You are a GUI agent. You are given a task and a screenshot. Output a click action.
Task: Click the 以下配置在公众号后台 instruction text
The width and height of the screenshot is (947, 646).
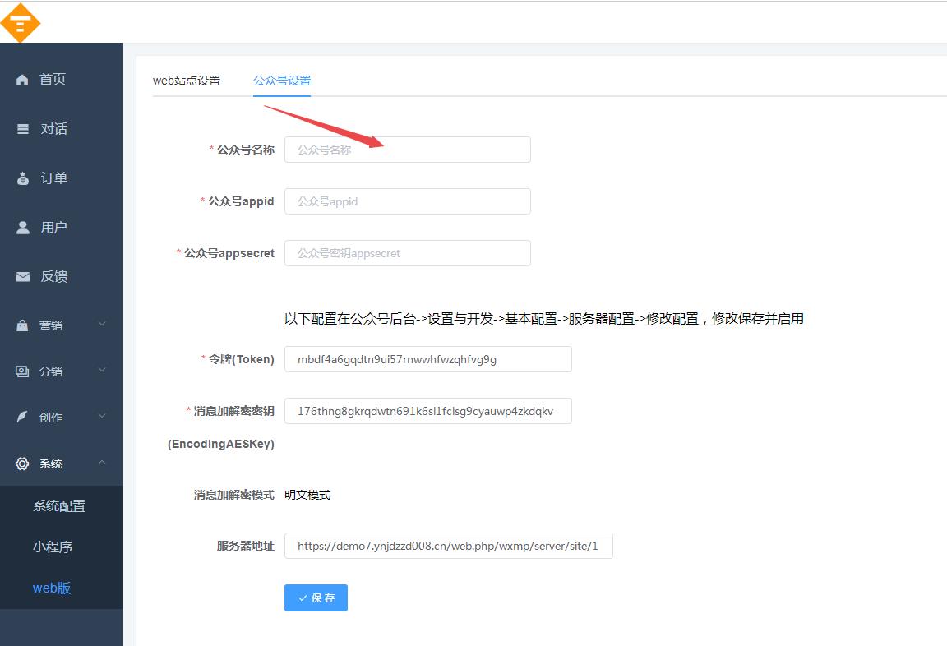543,319
